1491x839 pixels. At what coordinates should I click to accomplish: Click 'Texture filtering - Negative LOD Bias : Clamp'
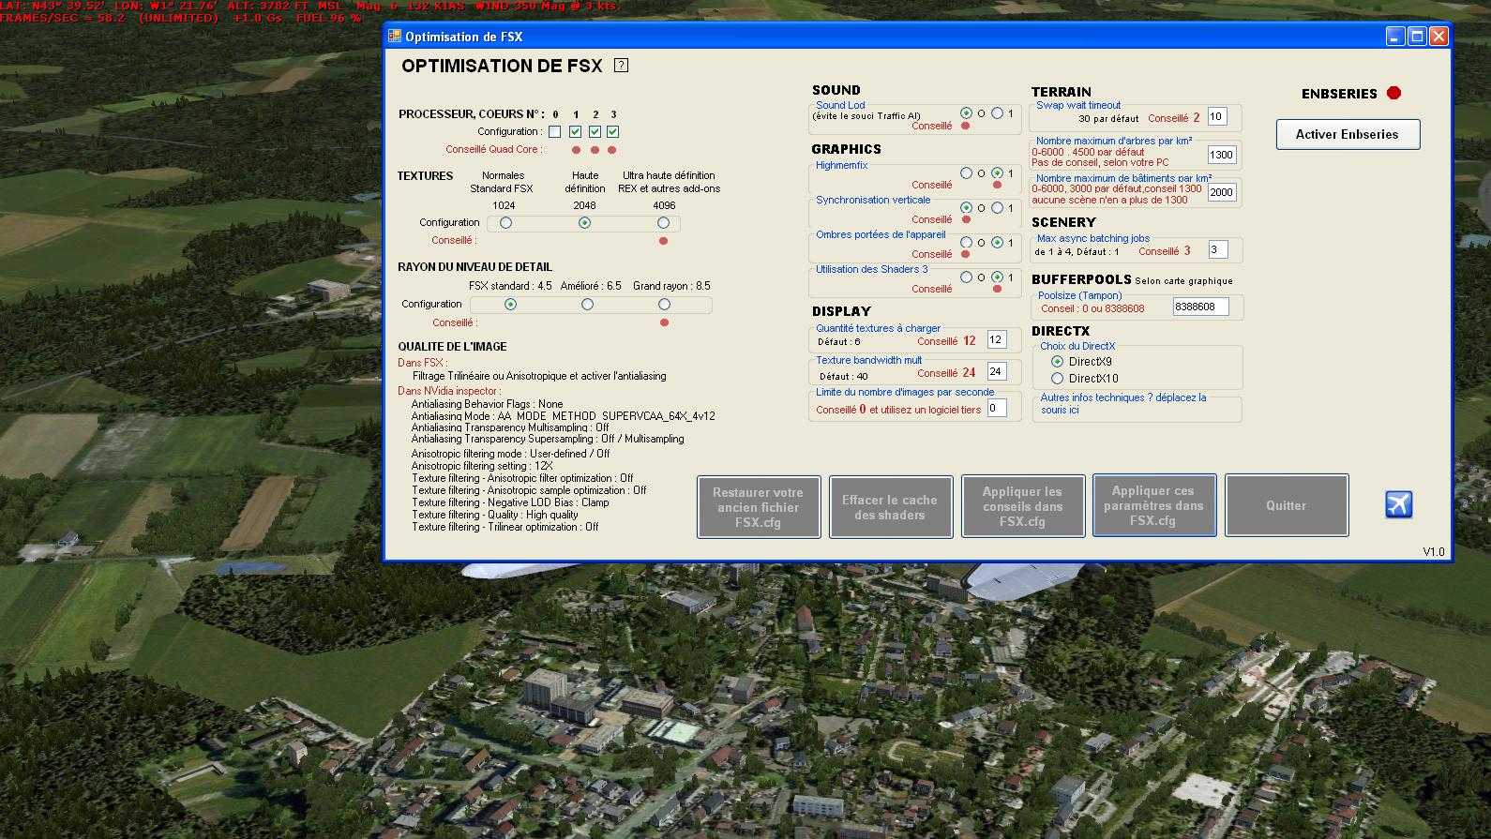click(x=510, y=502)
